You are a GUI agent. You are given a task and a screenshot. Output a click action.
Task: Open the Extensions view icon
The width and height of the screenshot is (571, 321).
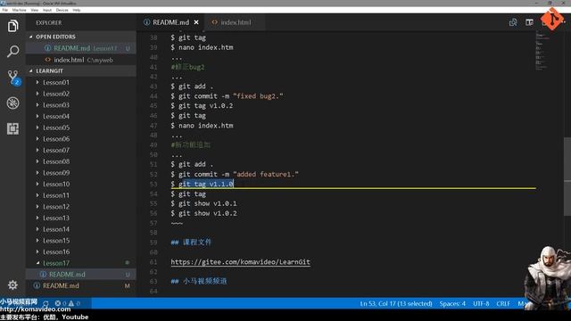tap(12, 128)
